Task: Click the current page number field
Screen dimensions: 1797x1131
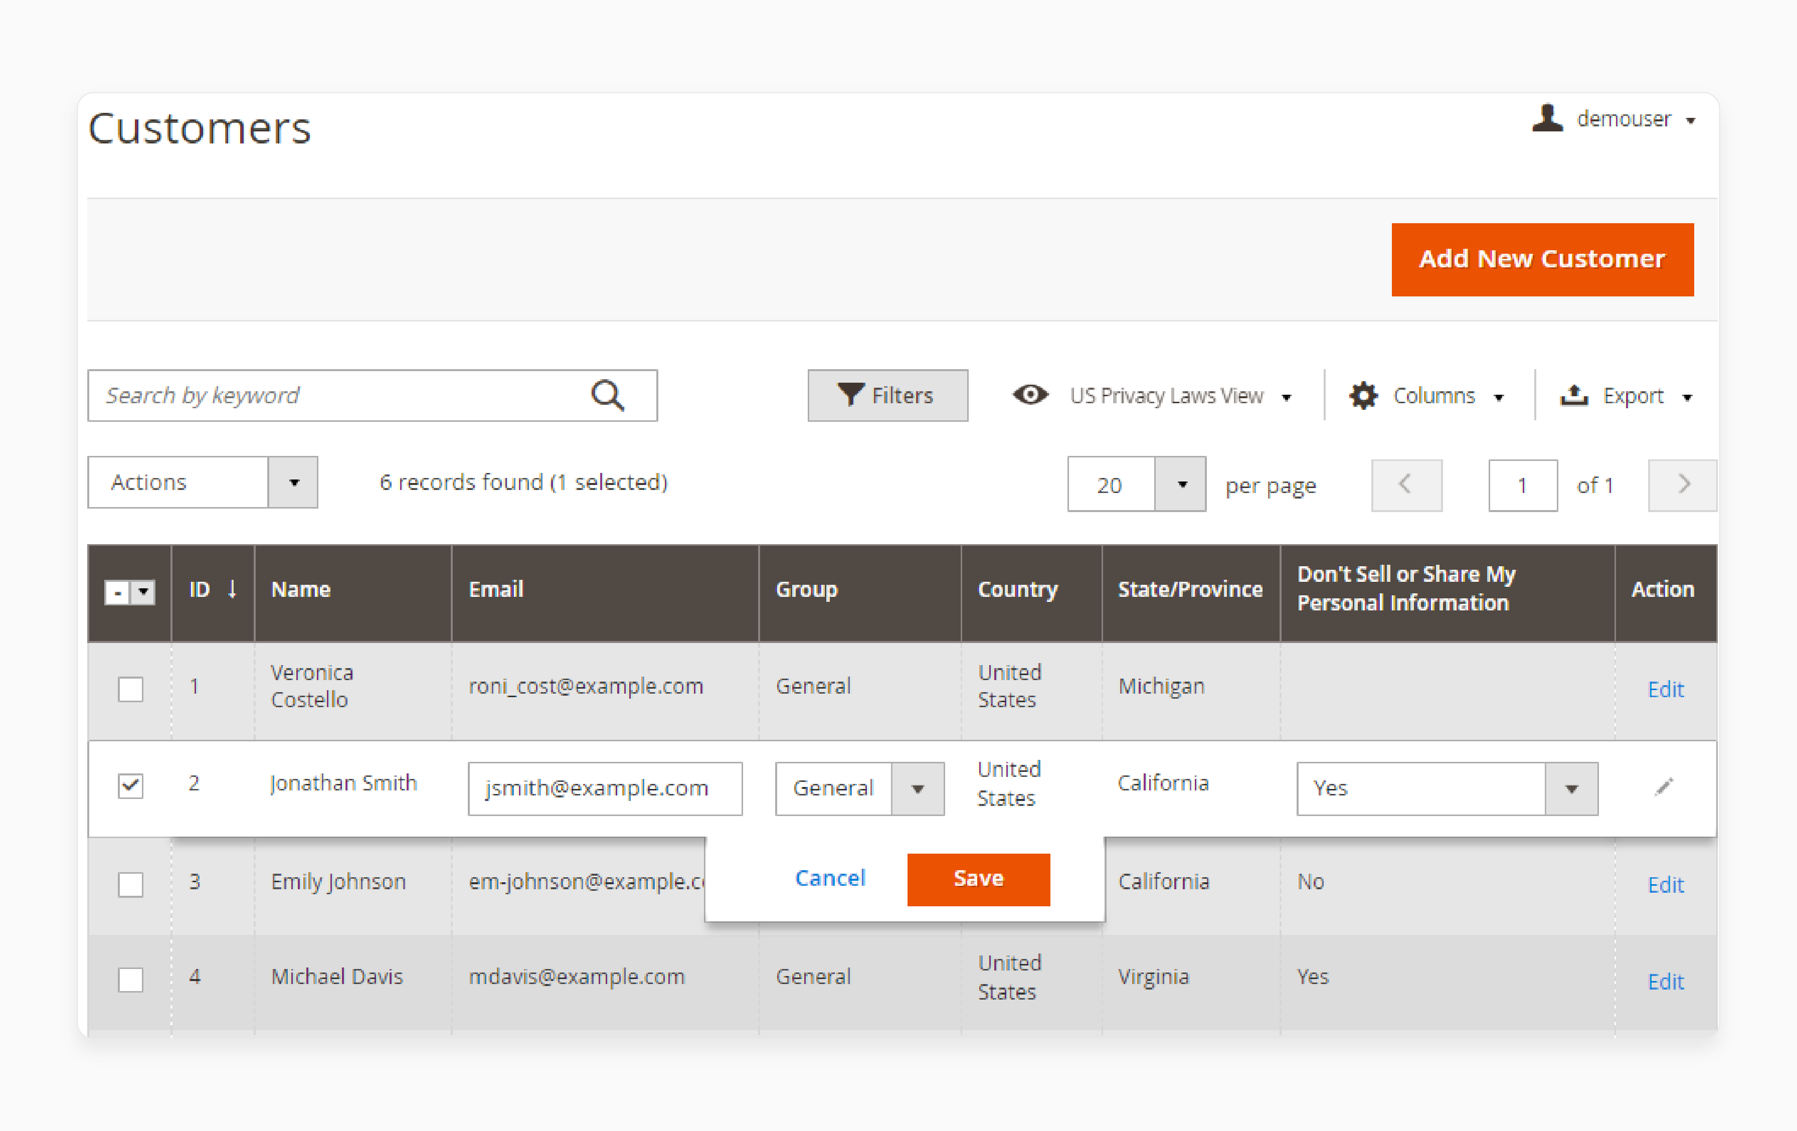Action: coord(1522,485)
